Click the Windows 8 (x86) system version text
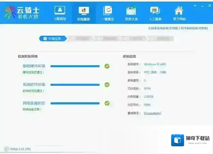Screen dimensions: 213x154 coord(155,64)
